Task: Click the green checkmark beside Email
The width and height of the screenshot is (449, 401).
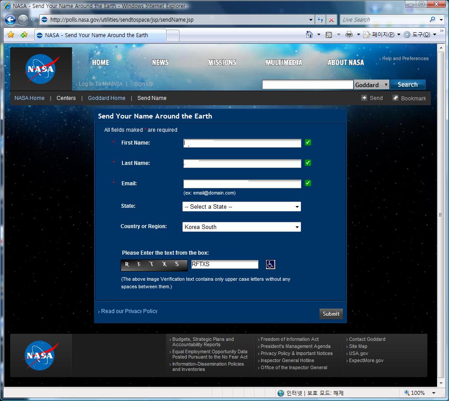Action: [x=308, y=183]
